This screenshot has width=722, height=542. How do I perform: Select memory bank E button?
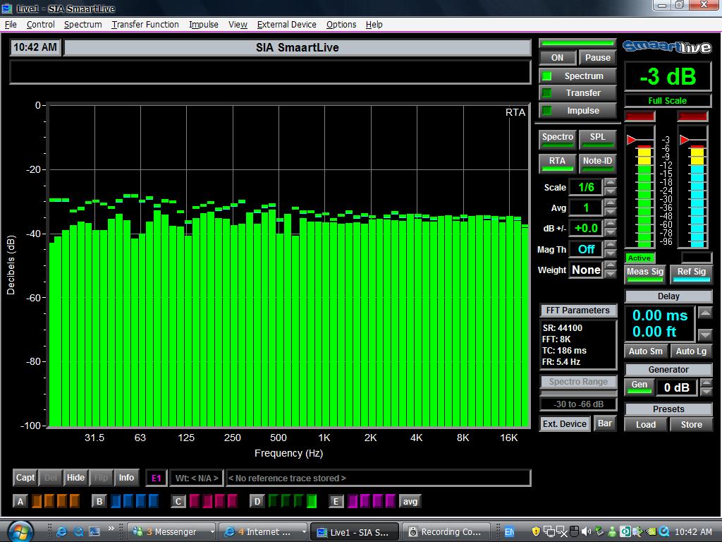(x=336, y=502)
